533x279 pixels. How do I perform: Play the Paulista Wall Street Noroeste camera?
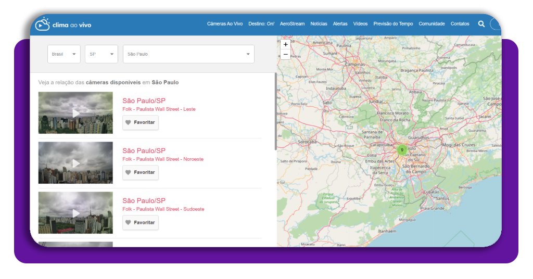coord(75,163)
